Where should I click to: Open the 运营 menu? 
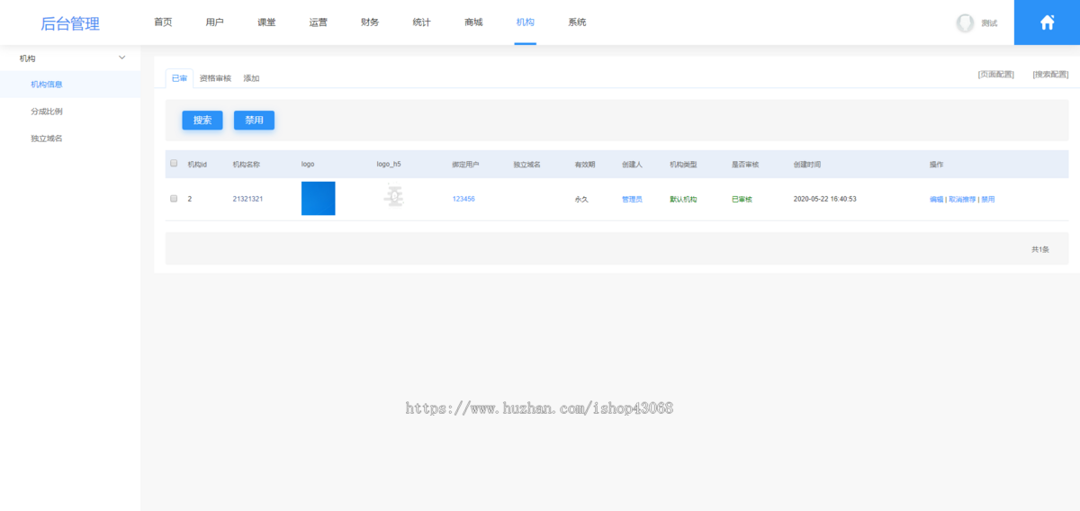[x=318, y=22]
